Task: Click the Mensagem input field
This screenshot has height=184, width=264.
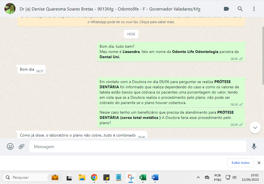Action: coord(138,146)
